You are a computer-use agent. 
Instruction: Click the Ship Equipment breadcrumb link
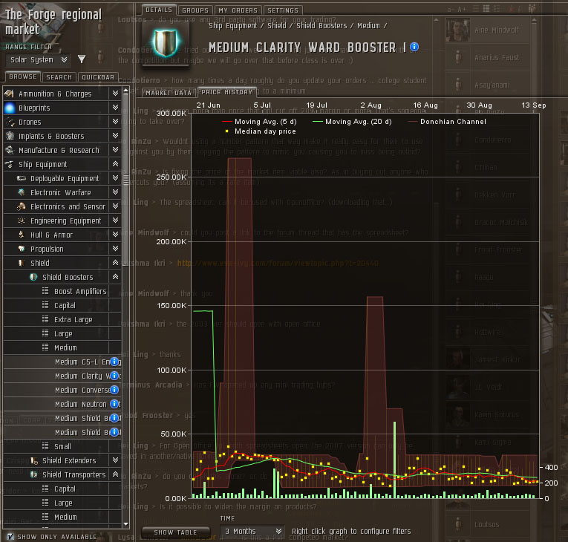pos(233,26)
